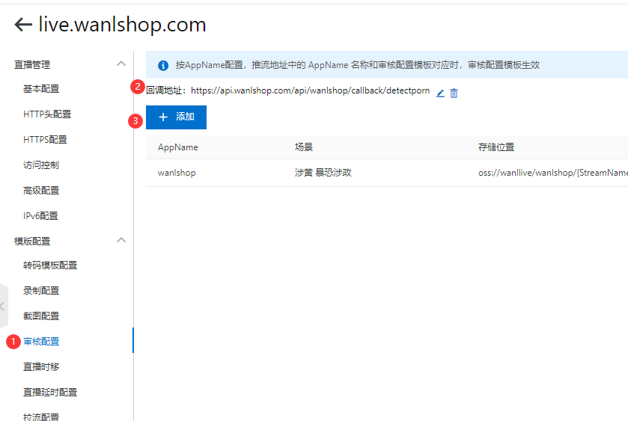Select the wanlshop AppName cell
Viewport: 628px width, 421px height.
tap(177, 173)
